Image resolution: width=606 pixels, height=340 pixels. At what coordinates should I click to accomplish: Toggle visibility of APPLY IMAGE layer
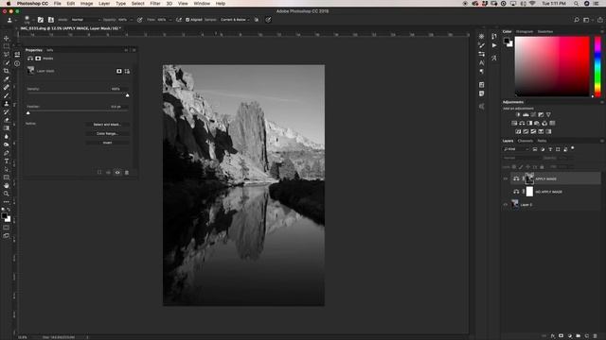(506, 178)
